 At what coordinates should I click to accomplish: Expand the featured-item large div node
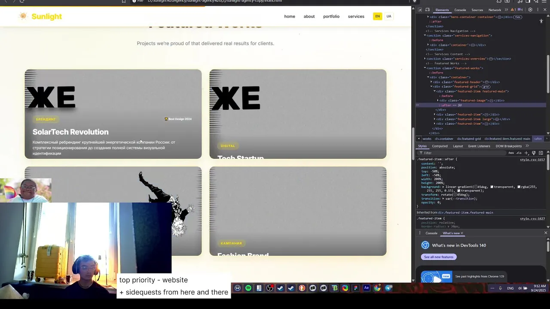tap(434, 119)
